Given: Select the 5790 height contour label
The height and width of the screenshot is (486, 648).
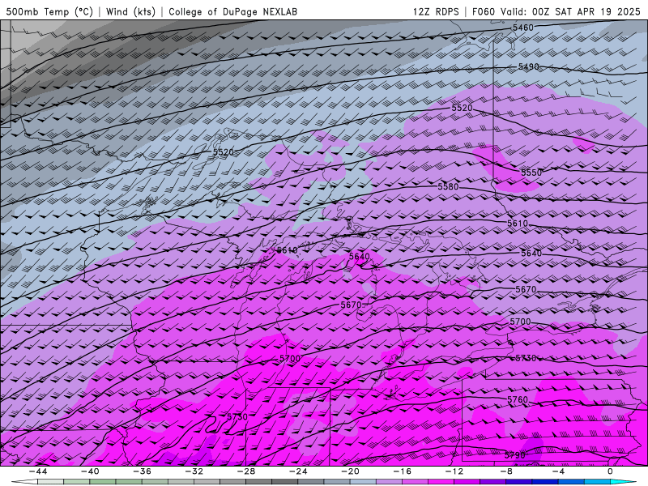Looking at the screenshot, I should click(x=514, y=455).
